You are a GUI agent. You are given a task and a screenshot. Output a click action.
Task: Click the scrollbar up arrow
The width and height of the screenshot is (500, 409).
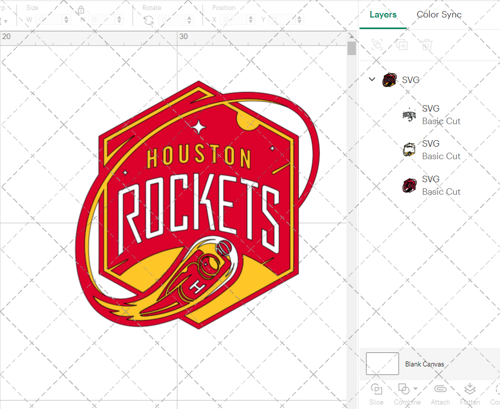tap(351, 36)
